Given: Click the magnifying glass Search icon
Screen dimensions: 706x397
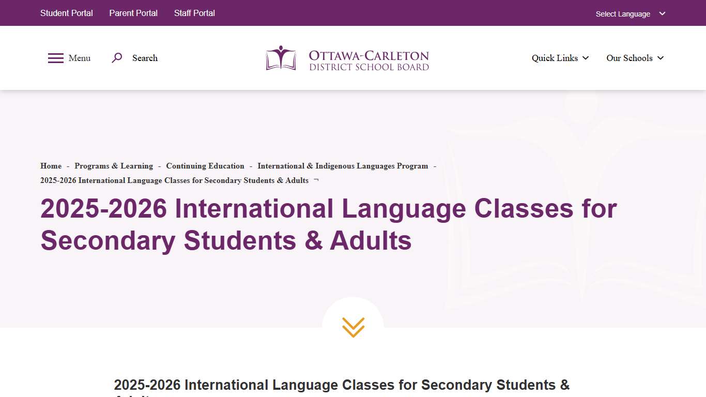Looking at the screenshot, I should tap(116, 58).
